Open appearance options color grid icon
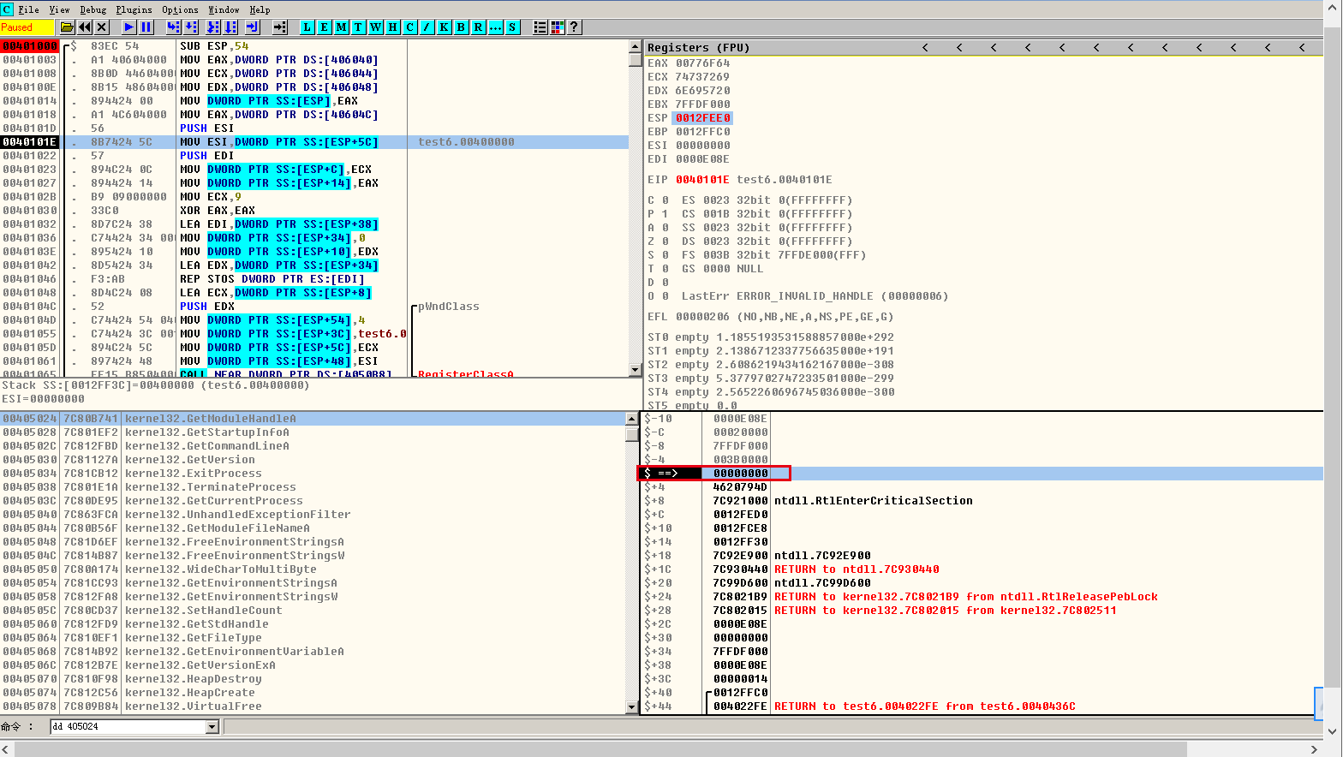This screenshot has width=1343, height=757. click(x=558, y=27)
